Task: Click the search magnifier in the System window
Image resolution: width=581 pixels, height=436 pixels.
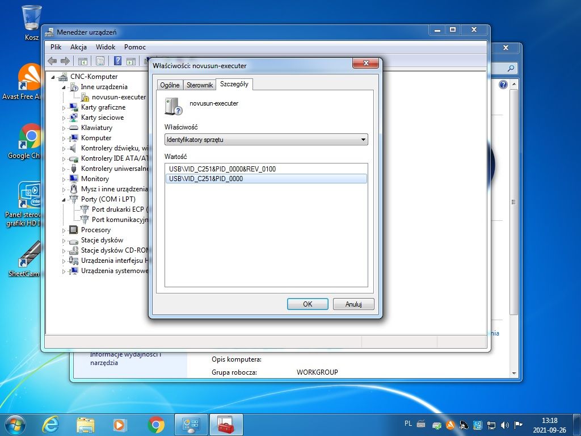Action: coord(511,68)
